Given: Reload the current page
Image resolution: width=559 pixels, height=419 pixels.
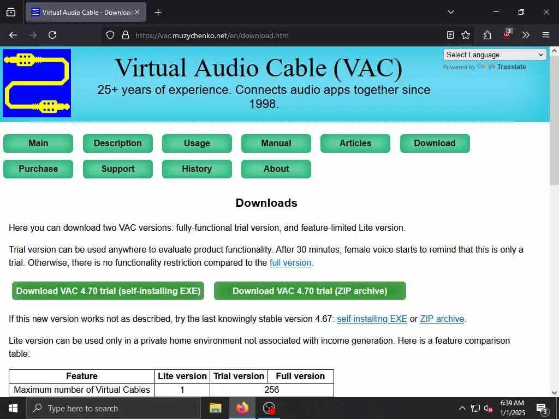Looking at the screenshot, I should [x=52, y=35].
